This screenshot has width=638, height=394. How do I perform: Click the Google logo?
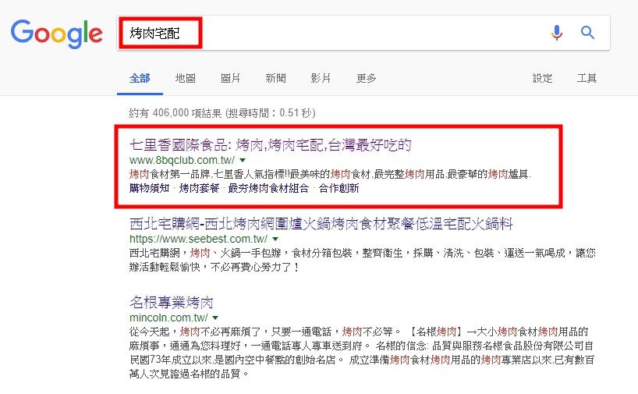pos(57,34)
